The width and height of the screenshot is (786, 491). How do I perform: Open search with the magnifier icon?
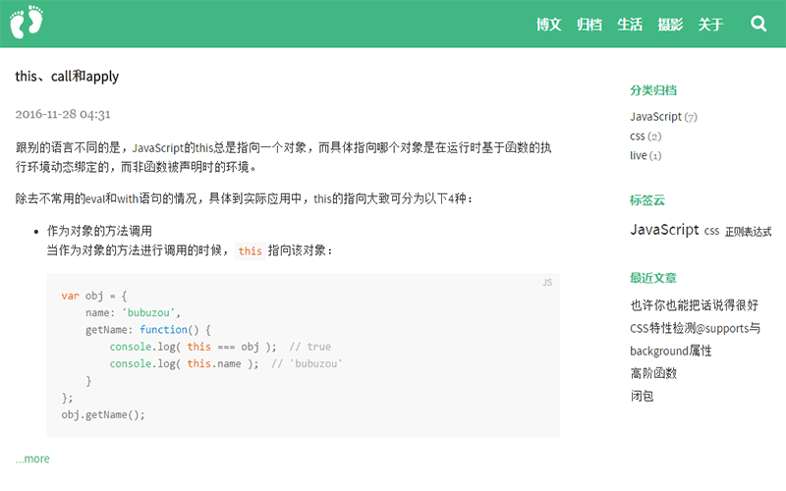coord(758,24)
